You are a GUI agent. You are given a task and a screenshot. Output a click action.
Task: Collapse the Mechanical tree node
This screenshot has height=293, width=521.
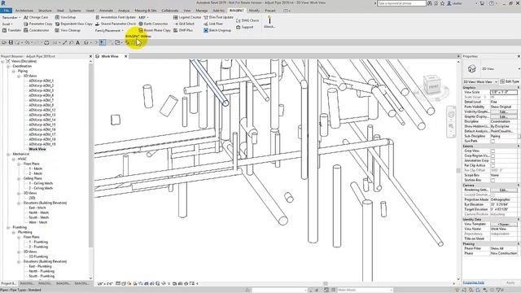[x=8, y=154]
